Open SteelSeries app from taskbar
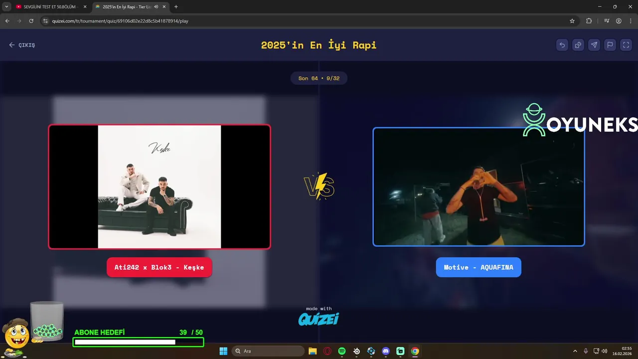 pyautogui.click(x=357, y=351)
